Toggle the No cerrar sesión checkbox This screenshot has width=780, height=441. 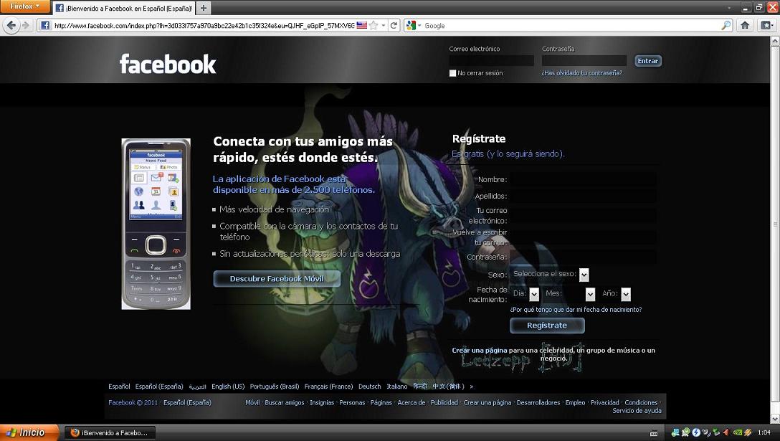(452, 73)
